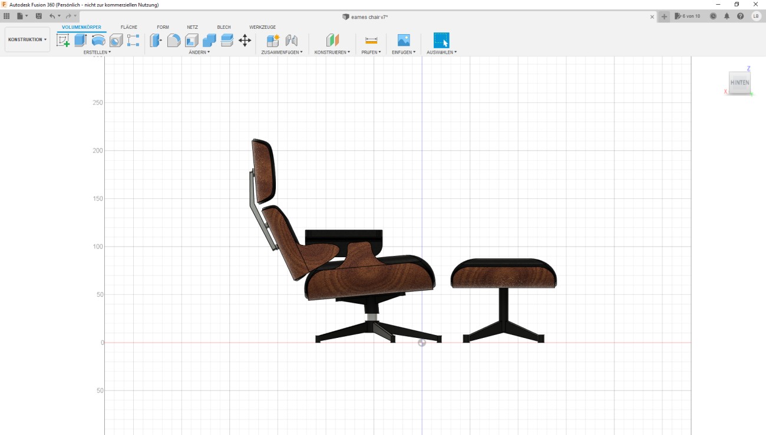
Task: Open the Data Panel grid icon
Action: pos(6,16)
